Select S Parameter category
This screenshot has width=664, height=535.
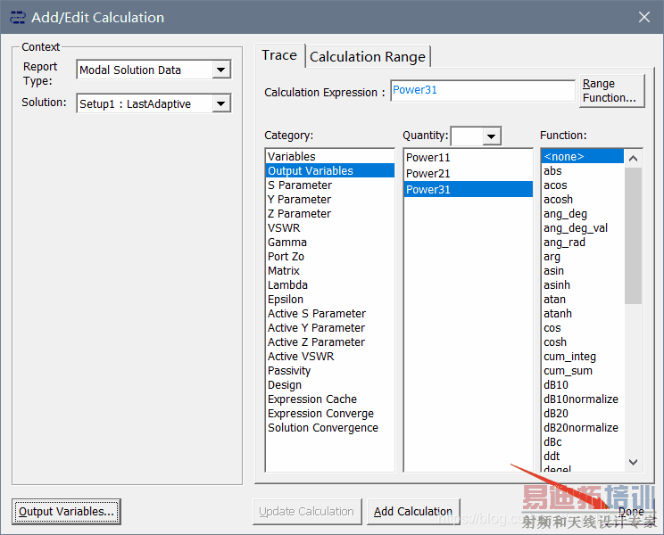(330, 185)
